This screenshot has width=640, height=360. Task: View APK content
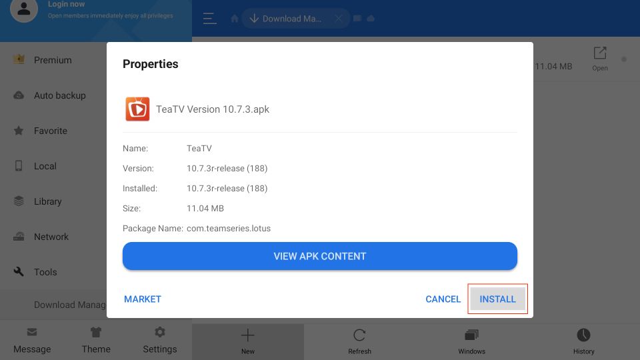click(x=319, y=256)
